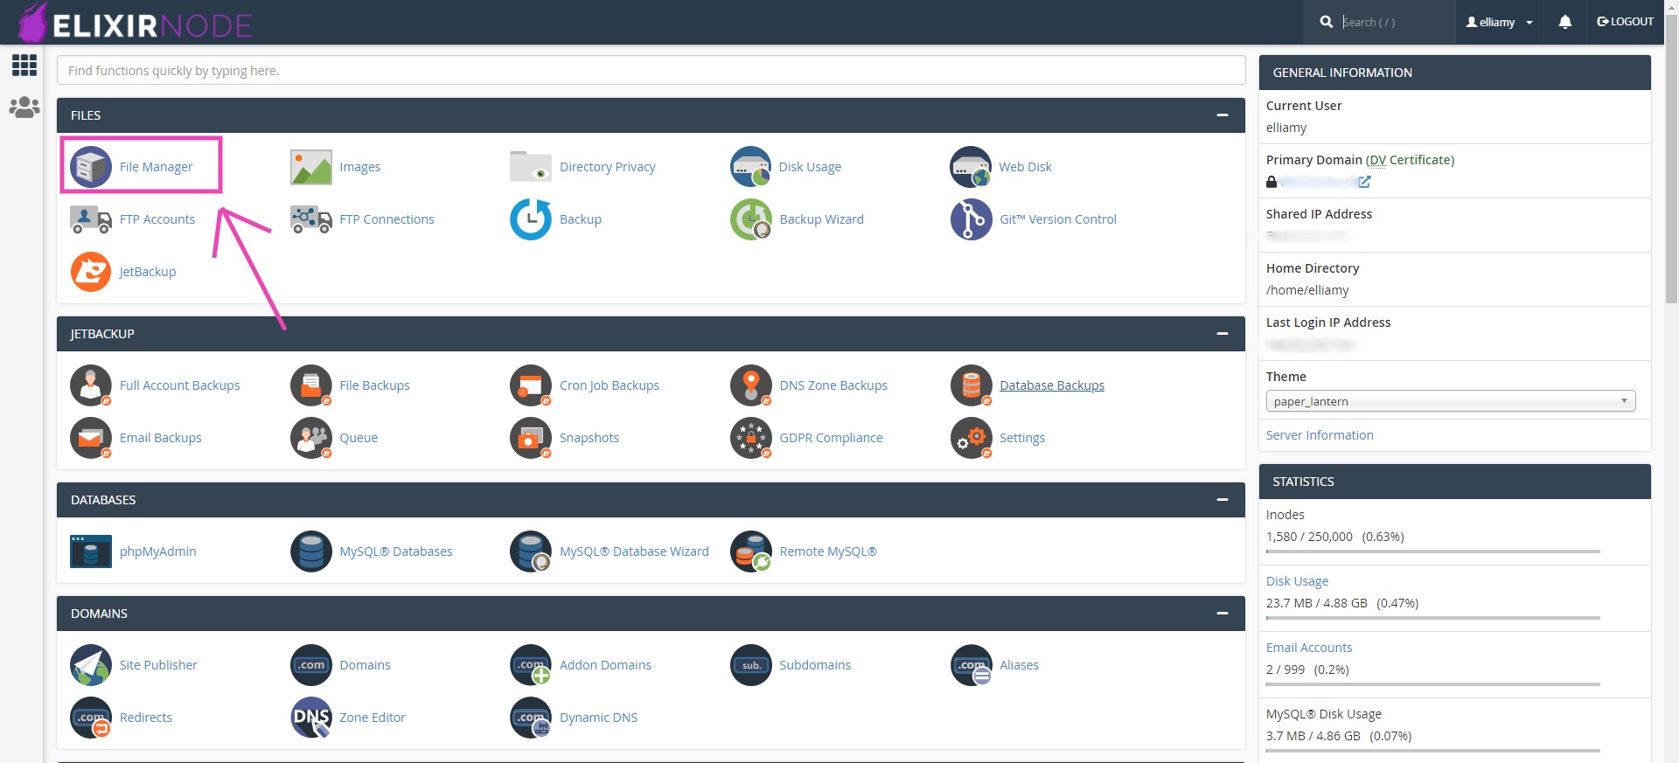Collapse the Files section
The width and height of the screenshot is (1679, 763).
pyautogui.click(x=1223, y=115)
